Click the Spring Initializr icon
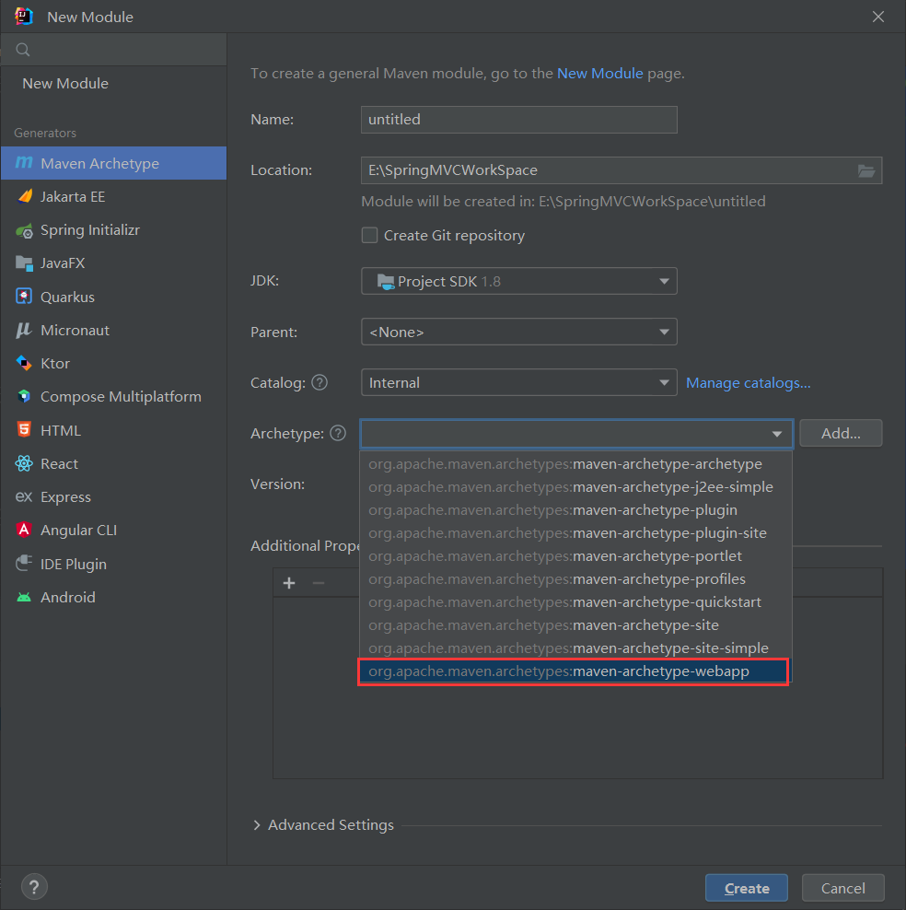Image resolution: width=906 pixels, height=910 pixels. (24, 230)
